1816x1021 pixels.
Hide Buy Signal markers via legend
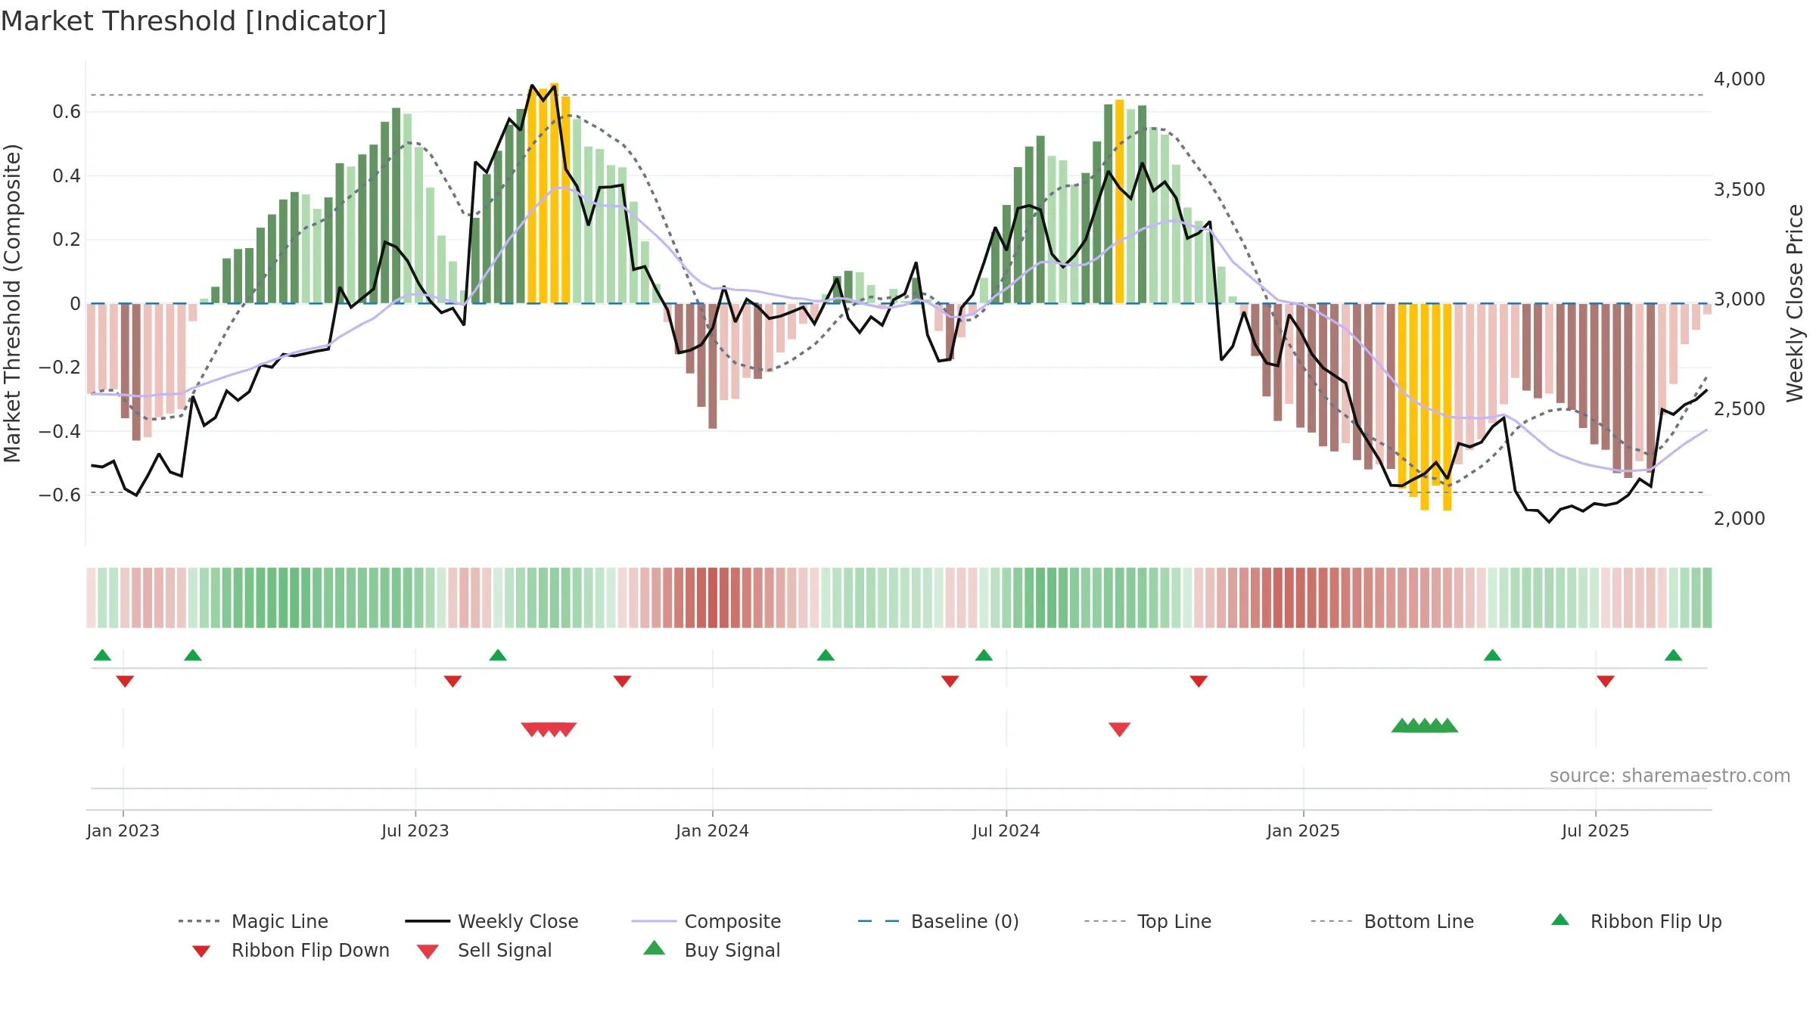711,951
